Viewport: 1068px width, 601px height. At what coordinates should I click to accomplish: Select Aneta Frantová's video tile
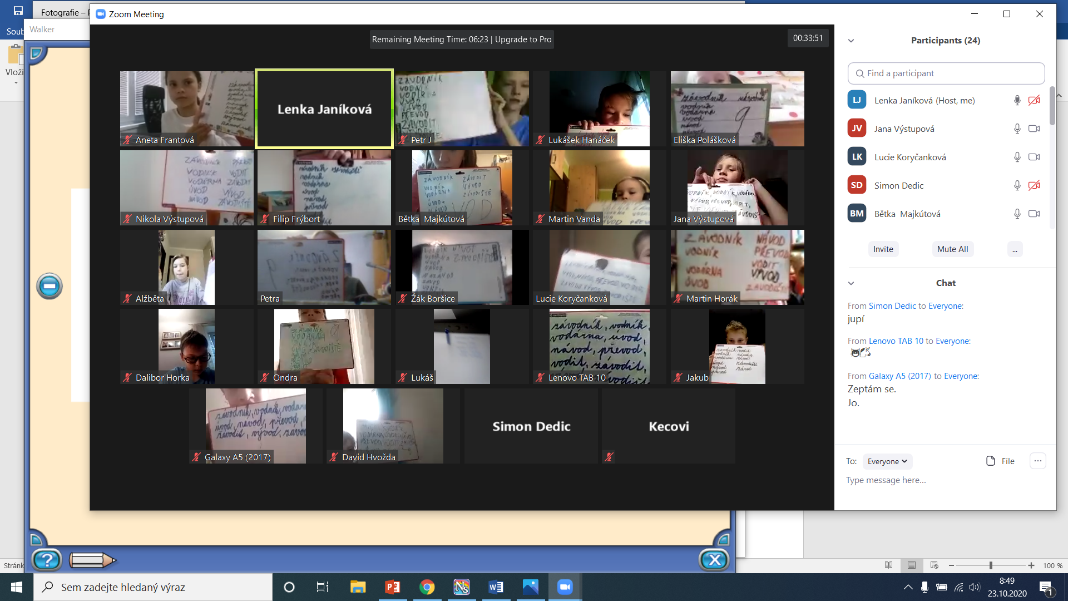pyautogui.click(x=187, y=109)
